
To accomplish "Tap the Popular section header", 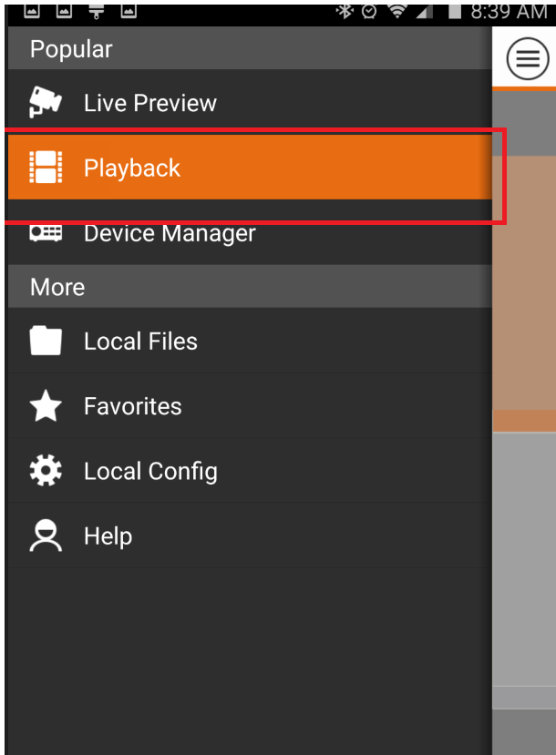I will tap(71, 49).
